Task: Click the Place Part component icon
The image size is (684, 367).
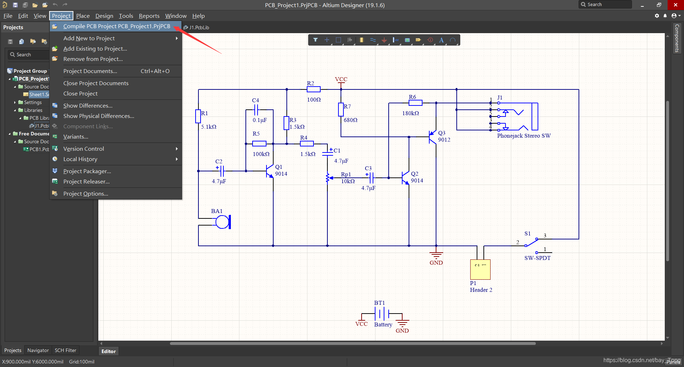Action: pos(361,40)
